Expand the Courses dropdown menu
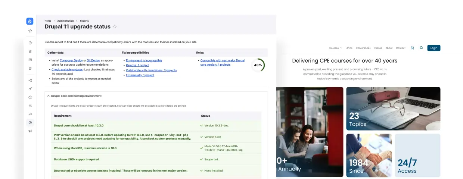Screen dimensions: 463x179 (336, 48)
